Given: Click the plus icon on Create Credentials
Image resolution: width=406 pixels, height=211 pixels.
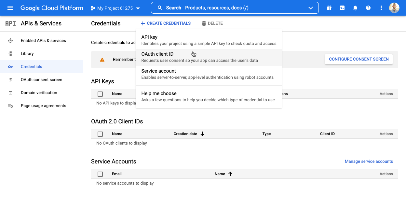Looking at the screenshot, I should [x=143, y=23].
